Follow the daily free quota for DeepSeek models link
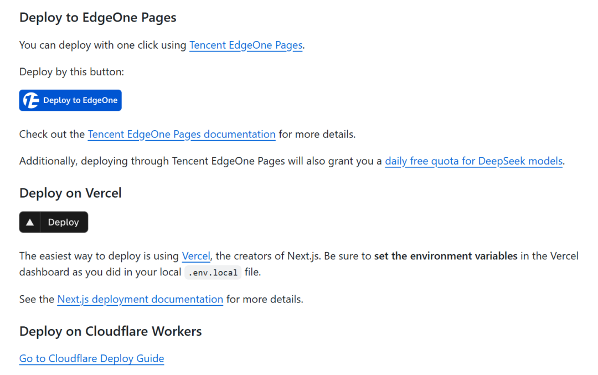This screenshot has height=375, width=598. pos(473,161)
